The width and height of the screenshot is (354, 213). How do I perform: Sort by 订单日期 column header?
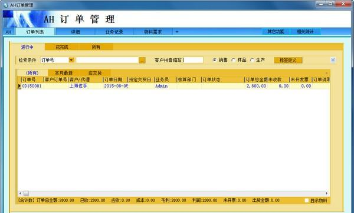115,79
